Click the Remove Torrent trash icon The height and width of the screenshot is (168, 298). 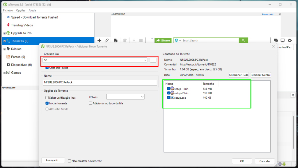[x=125, y=40]
